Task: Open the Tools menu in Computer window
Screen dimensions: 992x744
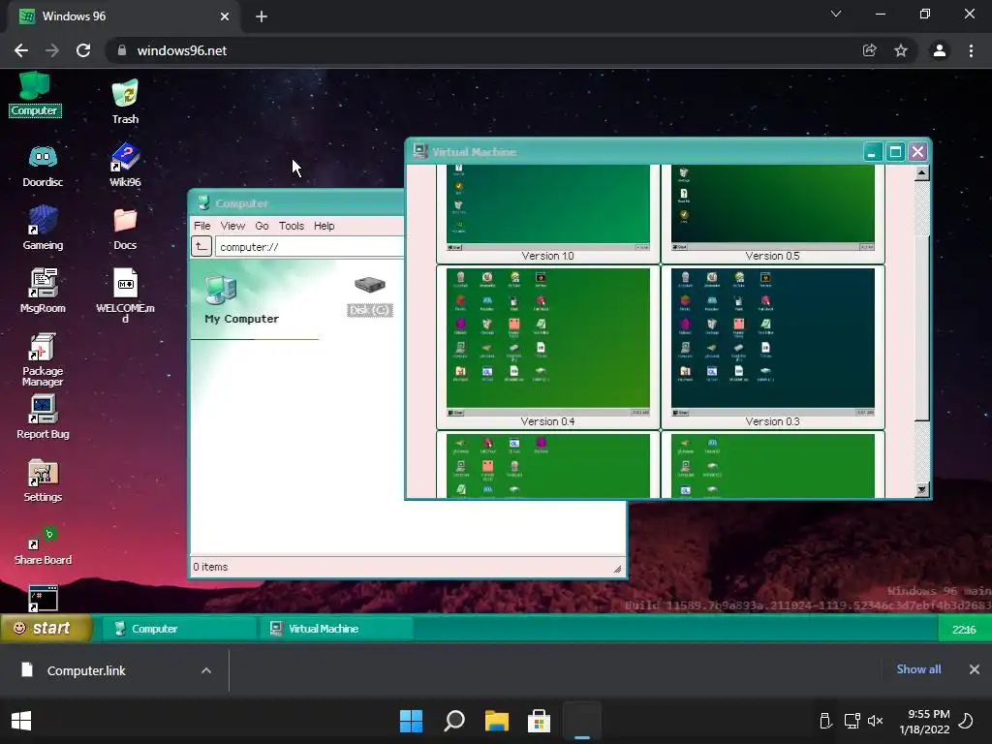Action: coord(291,226)
